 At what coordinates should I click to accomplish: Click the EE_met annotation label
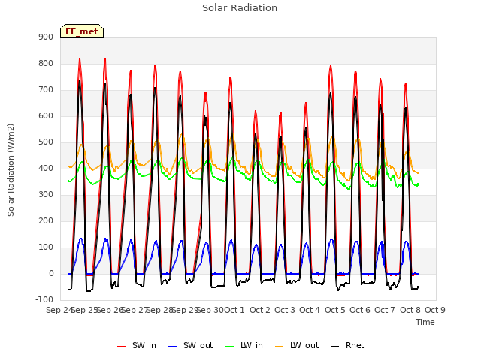point(82,31)
